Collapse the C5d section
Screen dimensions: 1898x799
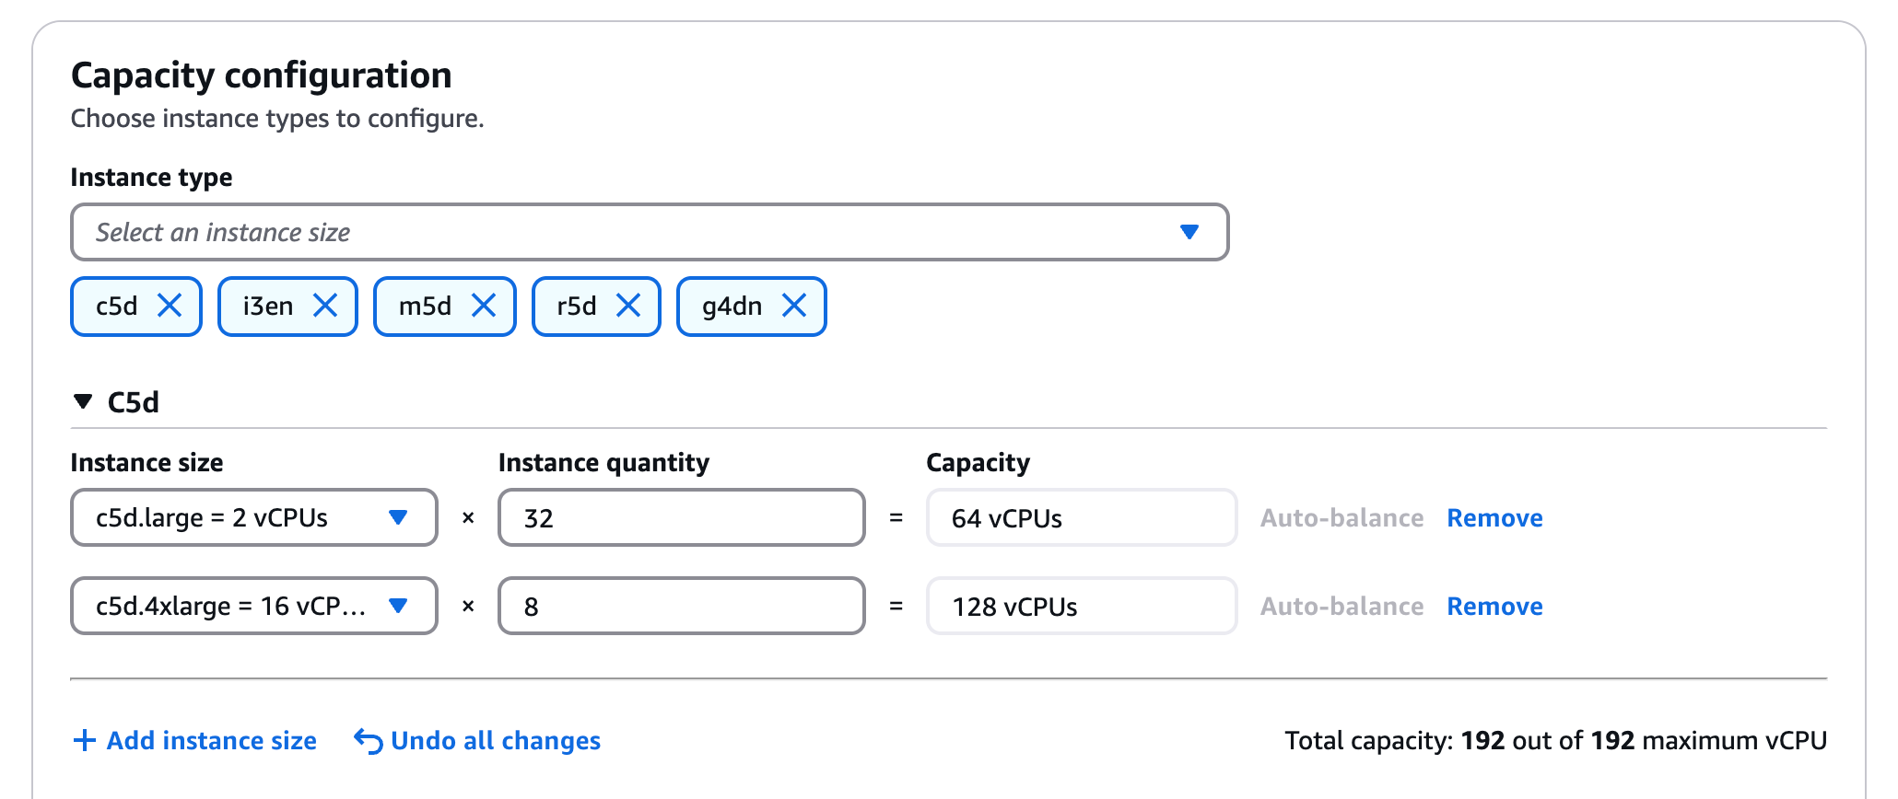point(84,402)
